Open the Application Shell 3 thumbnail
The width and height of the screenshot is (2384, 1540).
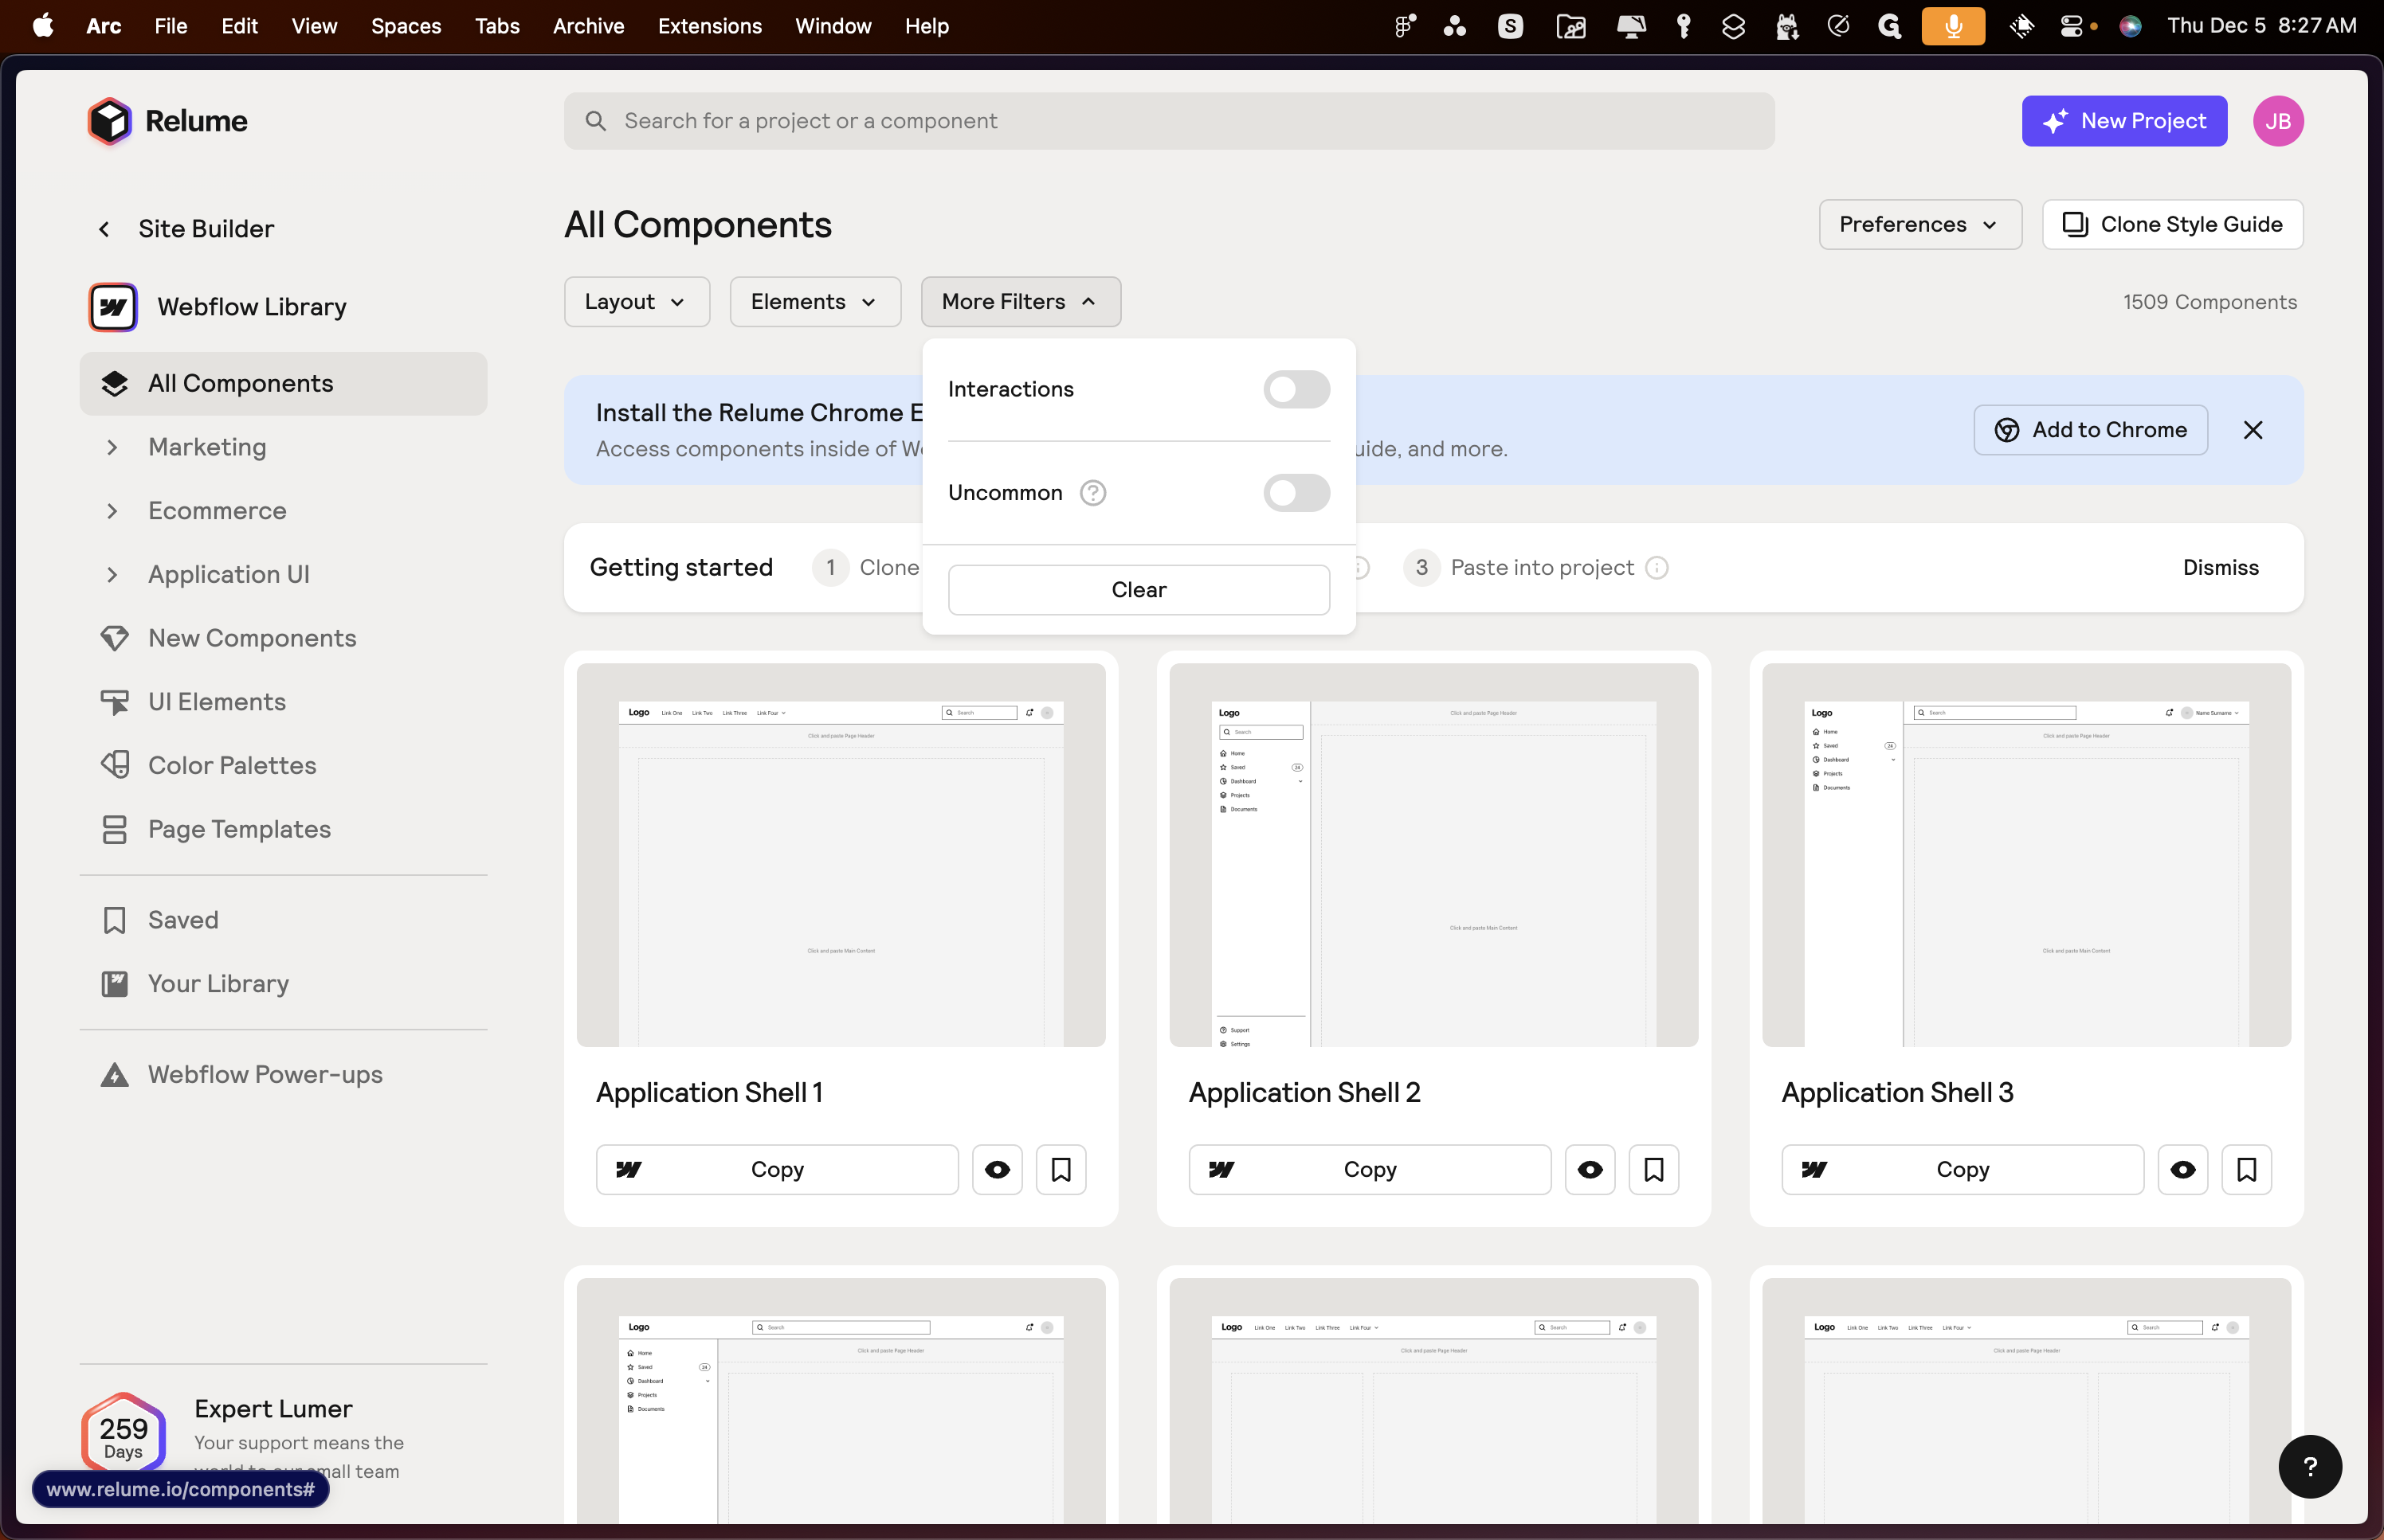[2026, 855]
